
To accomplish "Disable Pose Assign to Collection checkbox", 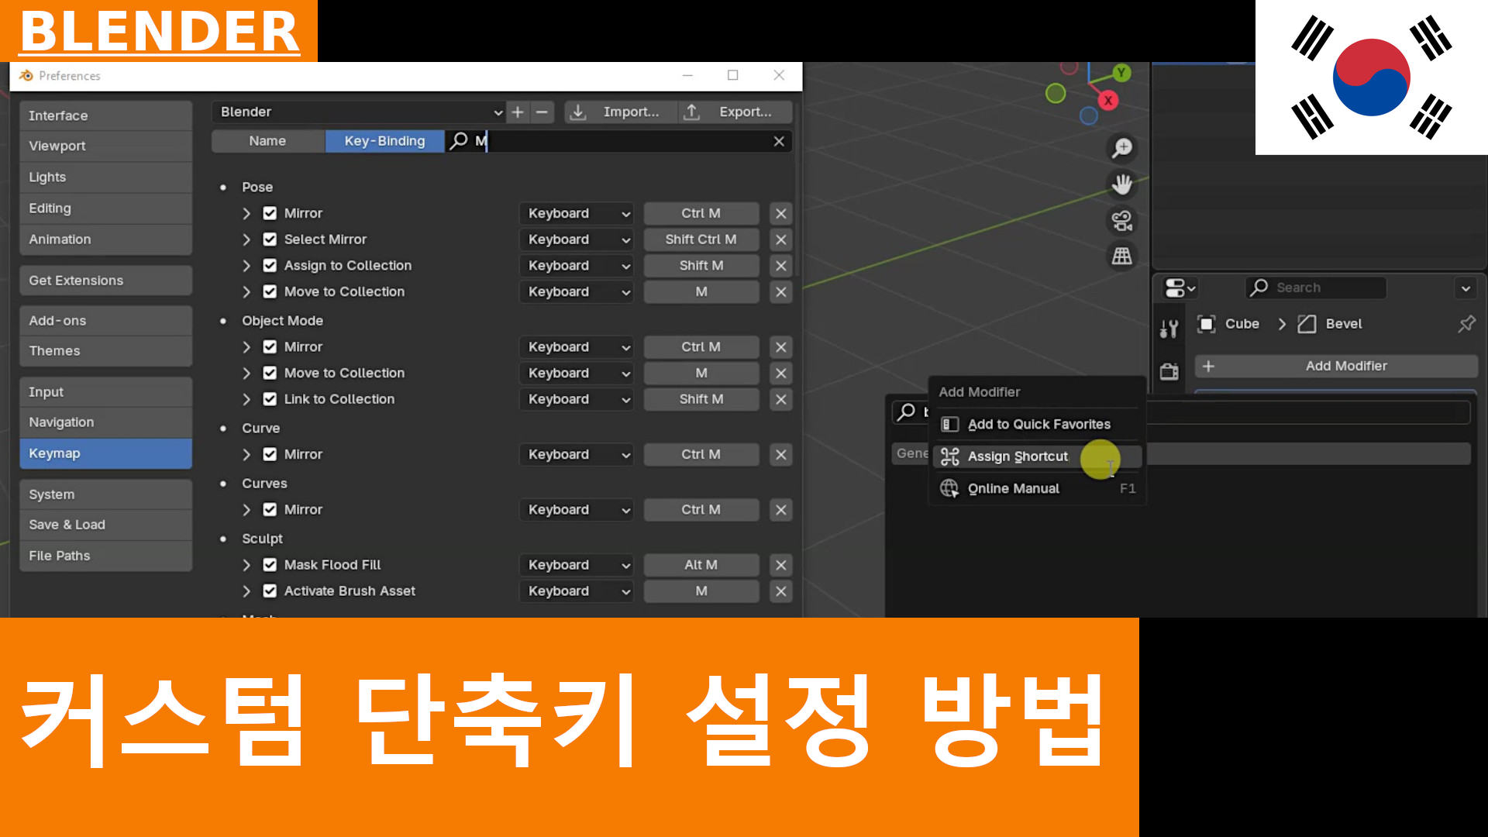I will (x=270, y=266).
